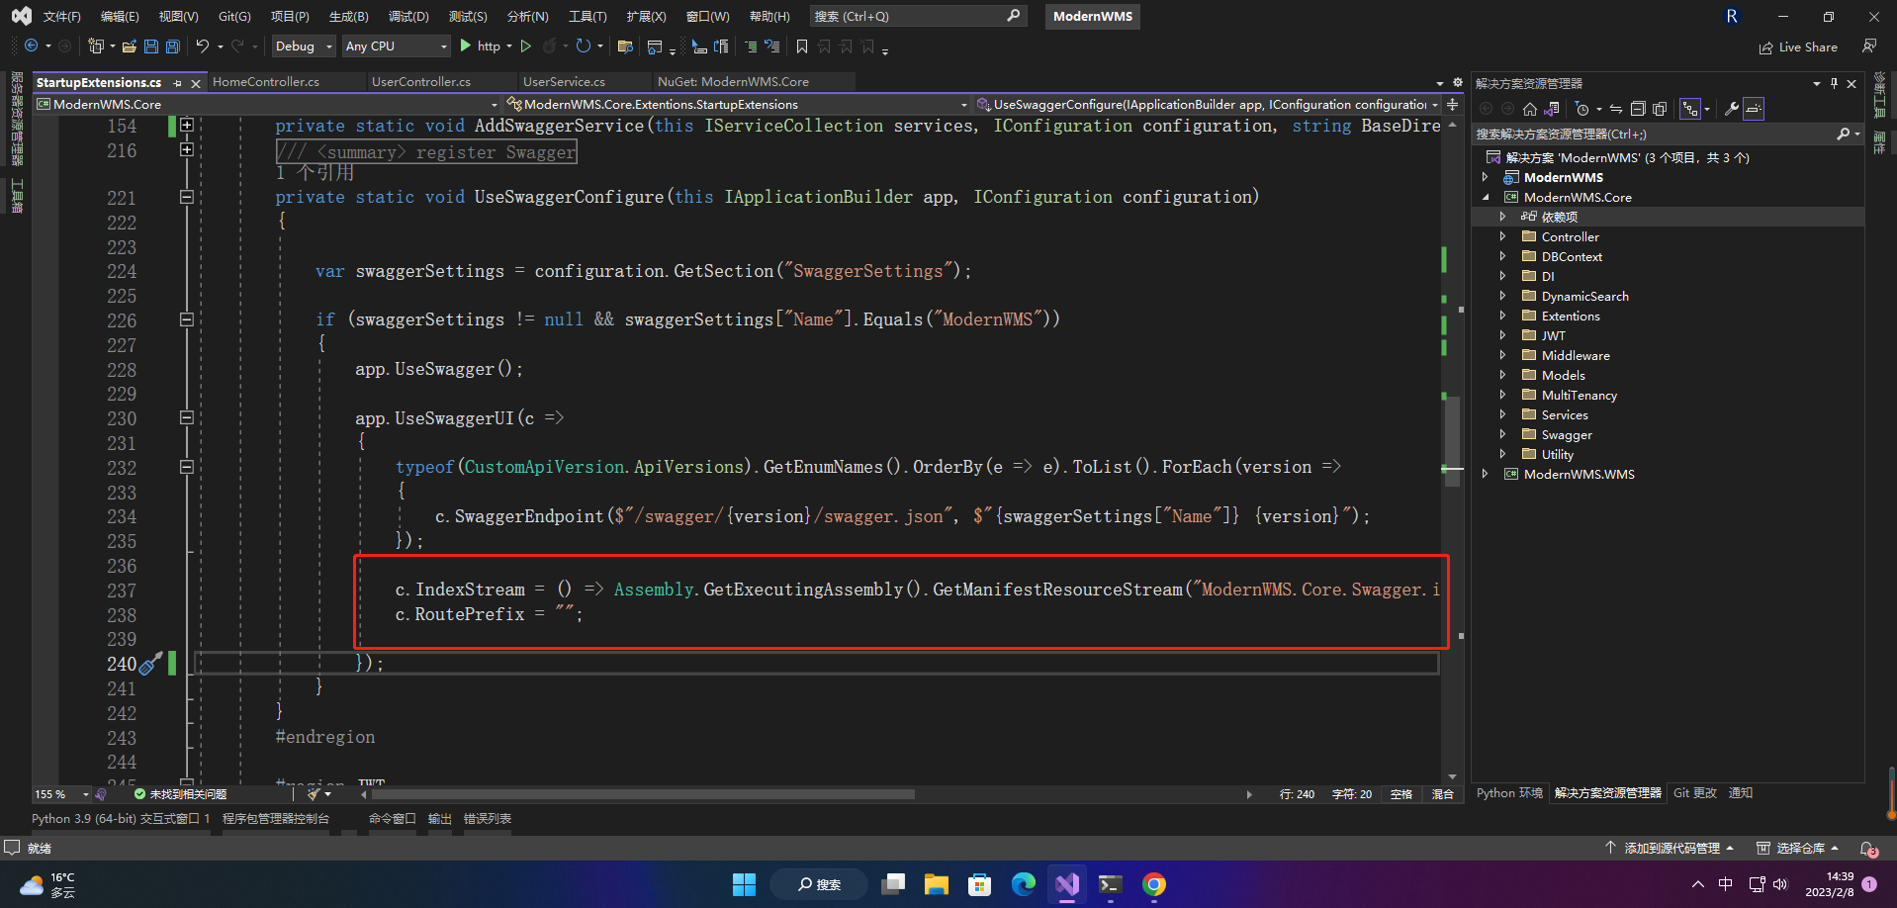Switch to Git 更改 panel tab

(1695, 793)
